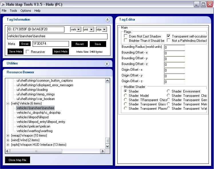Expand the [wphi] Weapon HUD Interface node
Screen dimensions: 214x169
(x=8, y=145)
